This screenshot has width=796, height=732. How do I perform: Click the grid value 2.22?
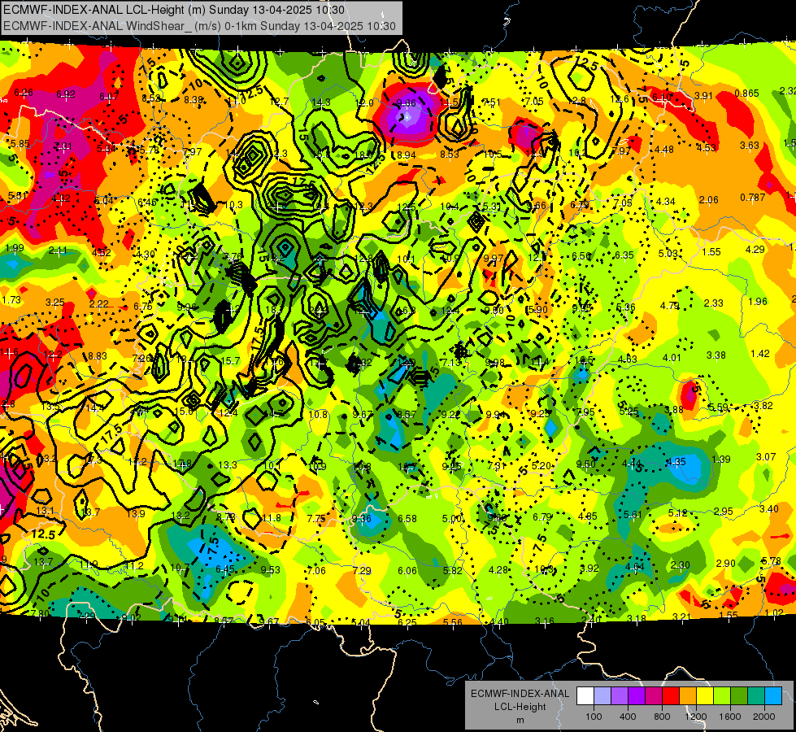99,303
